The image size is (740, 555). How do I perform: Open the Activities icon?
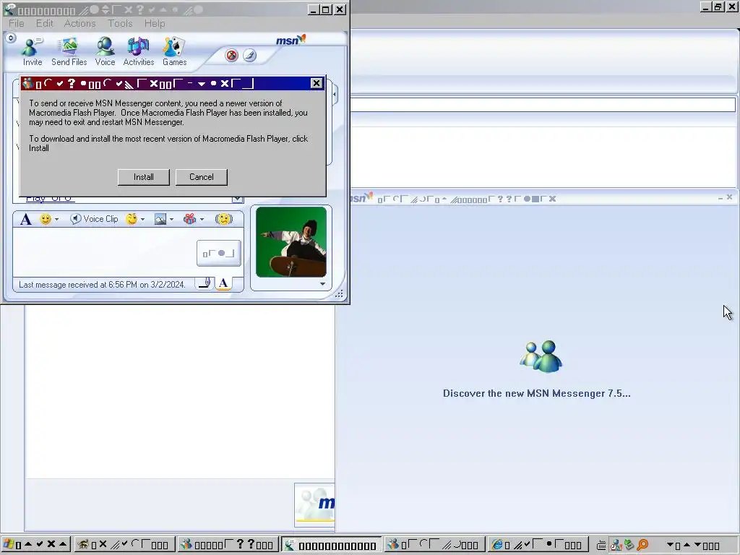coord(138,52)
